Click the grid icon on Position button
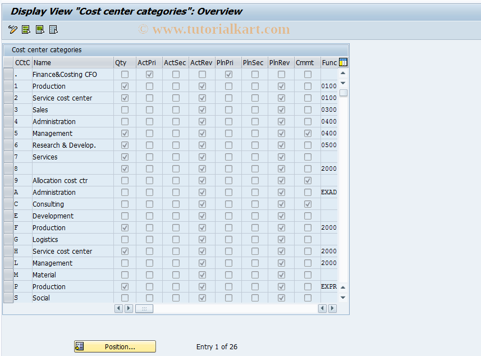This screenshot has width=481, height=356. click(x=78, y=346)
